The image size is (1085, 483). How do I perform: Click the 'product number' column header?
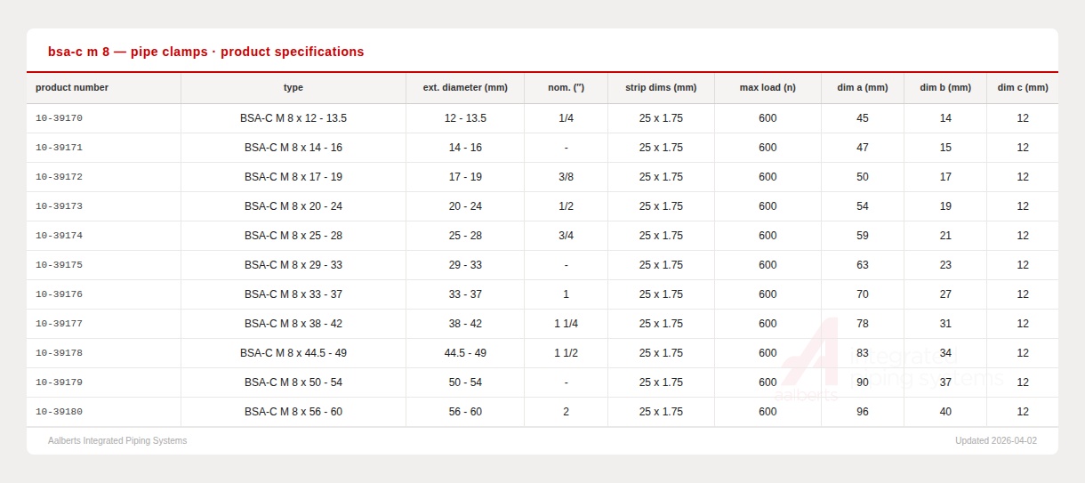72,88
